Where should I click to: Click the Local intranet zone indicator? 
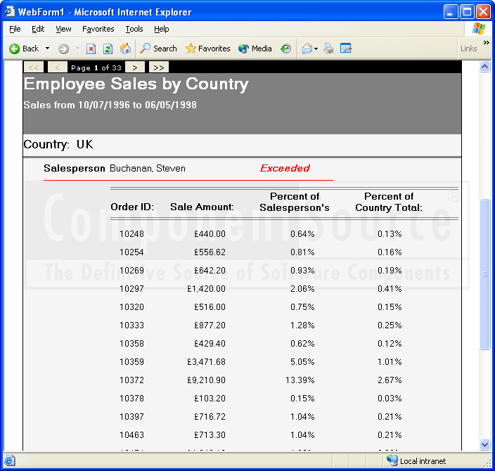(x=416, y=461)
